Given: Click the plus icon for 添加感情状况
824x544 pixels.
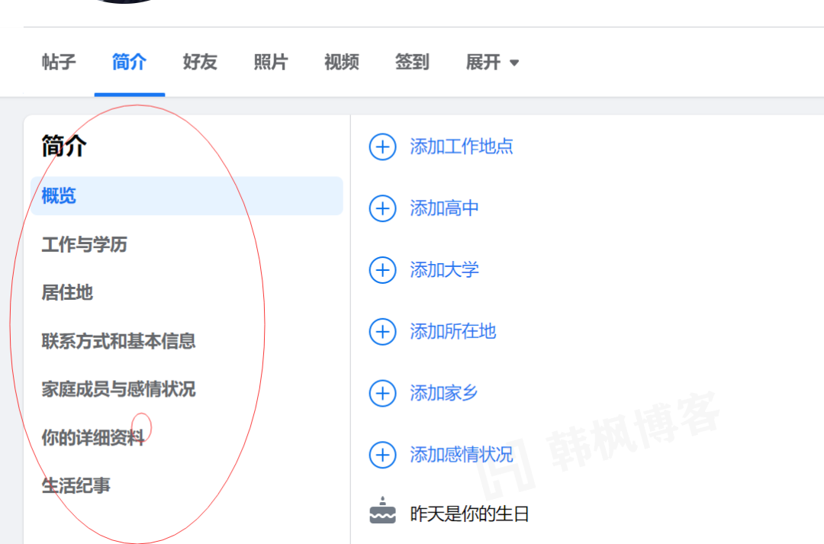Looking at the screenshot, I should (382, 455).
